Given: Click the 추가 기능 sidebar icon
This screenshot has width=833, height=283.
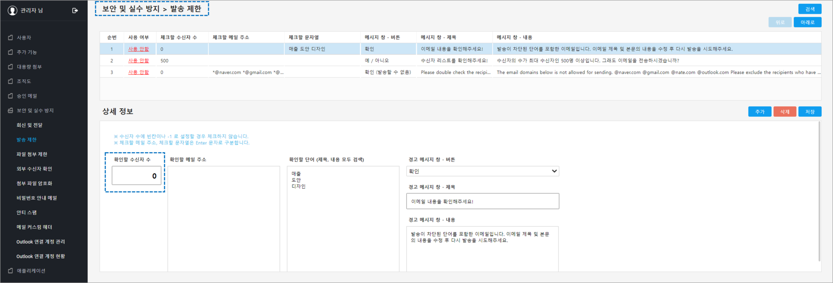Looking at the screenshot, I should click(10, 52).
